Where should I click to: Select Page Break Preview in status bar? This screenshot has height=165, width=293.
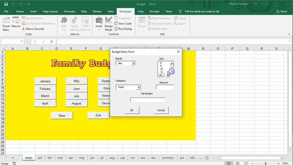pyautogui.click(x=246, y=163)
